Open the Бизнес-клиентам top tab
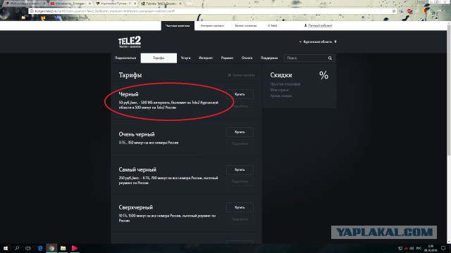The height and width of the screenshot is (253, 451). tap(246, 25)
